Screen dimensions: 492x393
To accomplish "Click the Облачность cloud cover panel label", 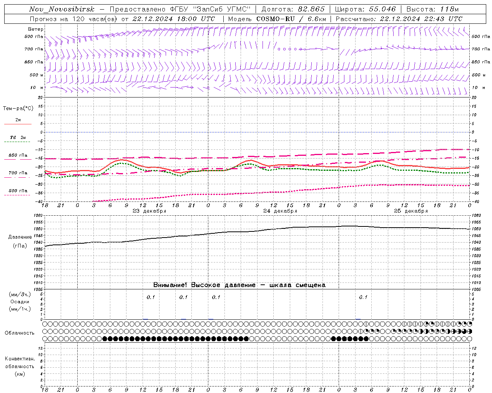I will point(20,333).
